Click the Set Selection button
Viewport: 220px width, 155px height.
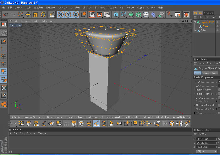(x=162, y=117)
